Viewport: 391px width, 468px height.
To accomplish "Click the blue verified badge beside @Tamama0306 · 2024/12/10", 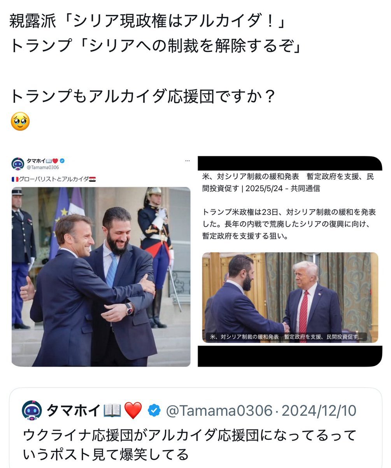I will click(155, 410).
